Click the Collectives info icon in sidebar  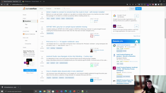pos(36,32)
